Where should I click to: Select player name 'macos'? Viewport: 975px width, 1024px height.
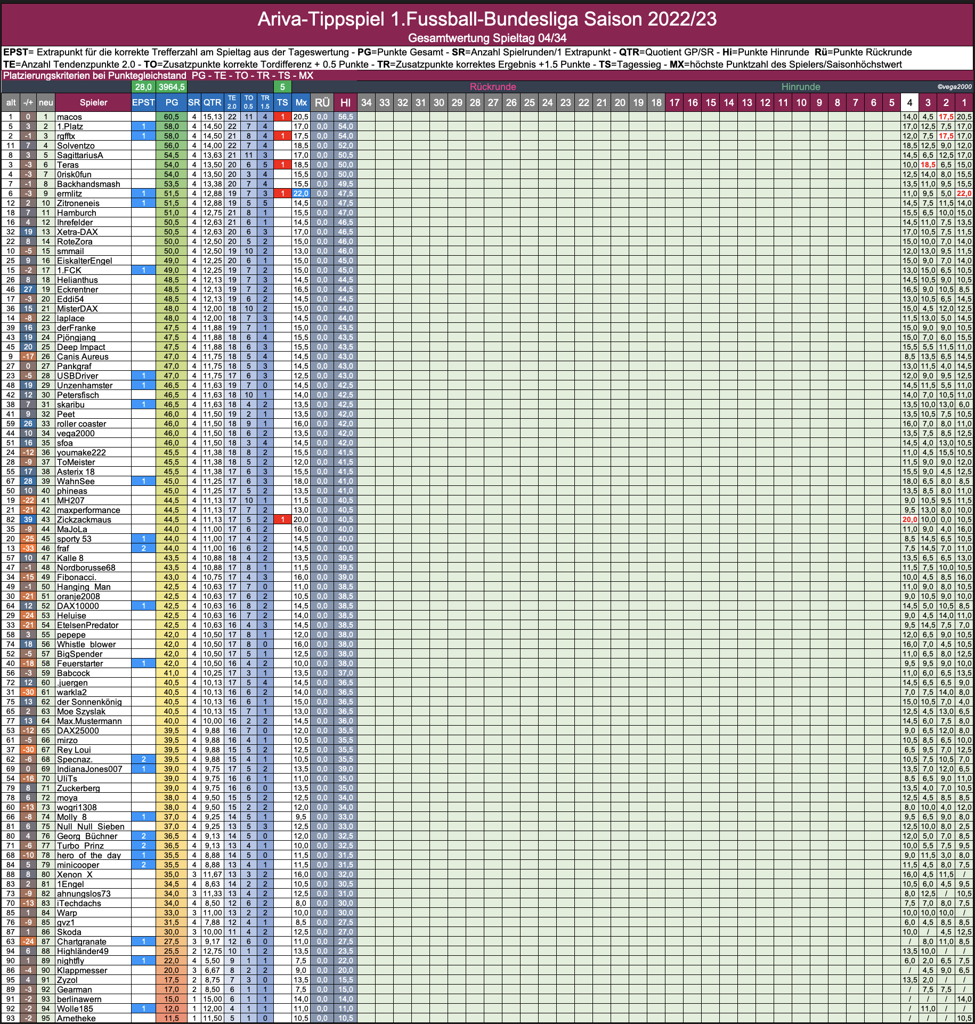pos(69,117)
